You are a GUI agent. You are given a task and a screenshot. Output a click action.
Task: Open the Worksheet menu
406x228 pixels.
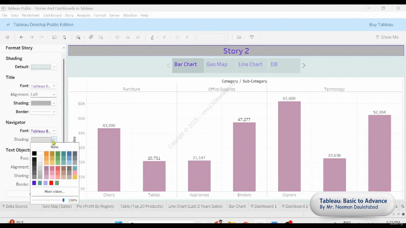pyautogui.click(x=30, y=15)
